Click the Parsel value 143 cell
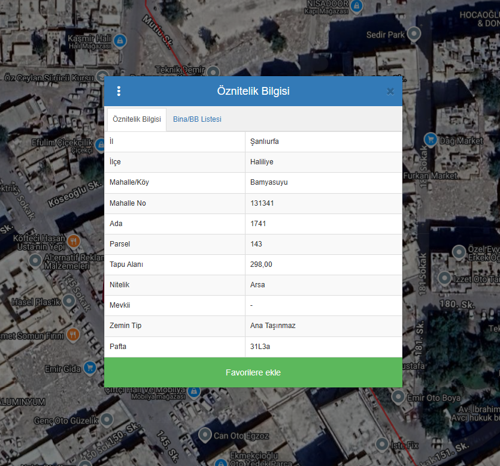 pos(323,244)
